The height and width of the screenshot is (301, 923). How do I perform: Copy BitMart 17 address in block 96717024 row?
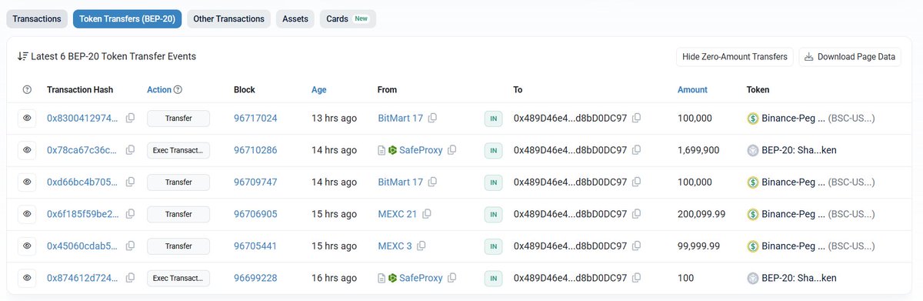pos(433,118)
